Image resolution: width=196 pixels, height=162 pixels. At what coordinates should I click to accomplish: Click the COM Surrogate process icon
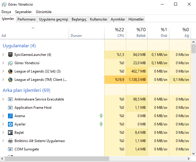[x=10, y=149]
